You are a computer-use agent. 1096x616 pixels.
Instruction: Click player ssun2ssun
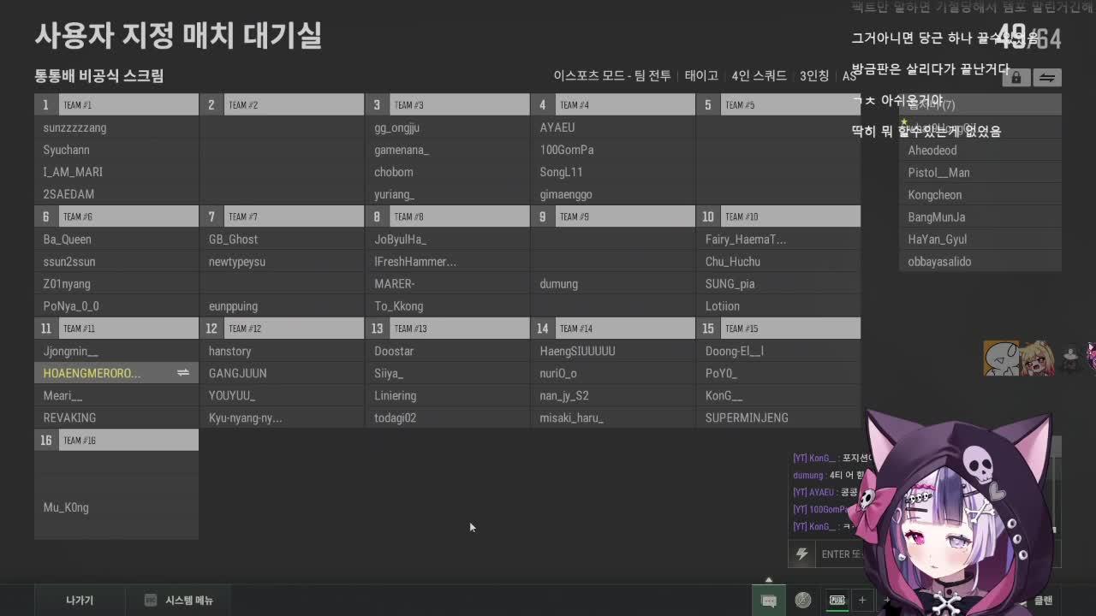pos(69,262)
